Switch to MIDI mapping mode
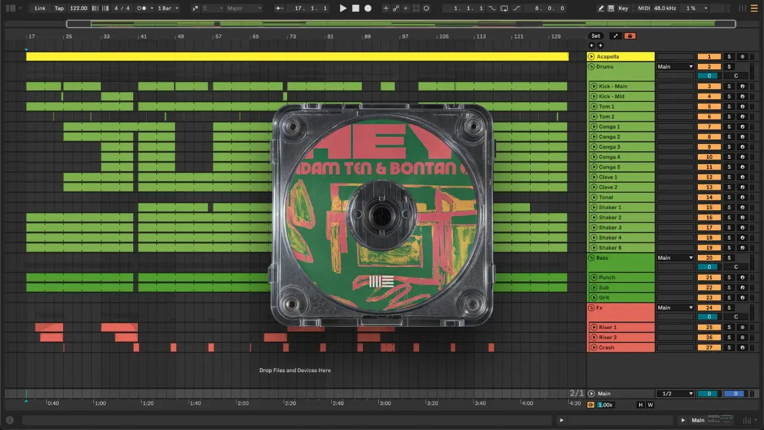Image resolution: width=764 pixels, height=430 pixels. [643, 8]
